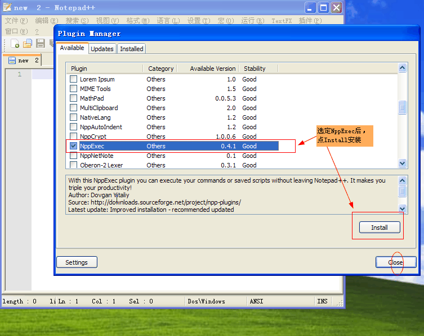
Task: Check the MultiClipboard plugin checkbox
Action: [x=73, y=108]
